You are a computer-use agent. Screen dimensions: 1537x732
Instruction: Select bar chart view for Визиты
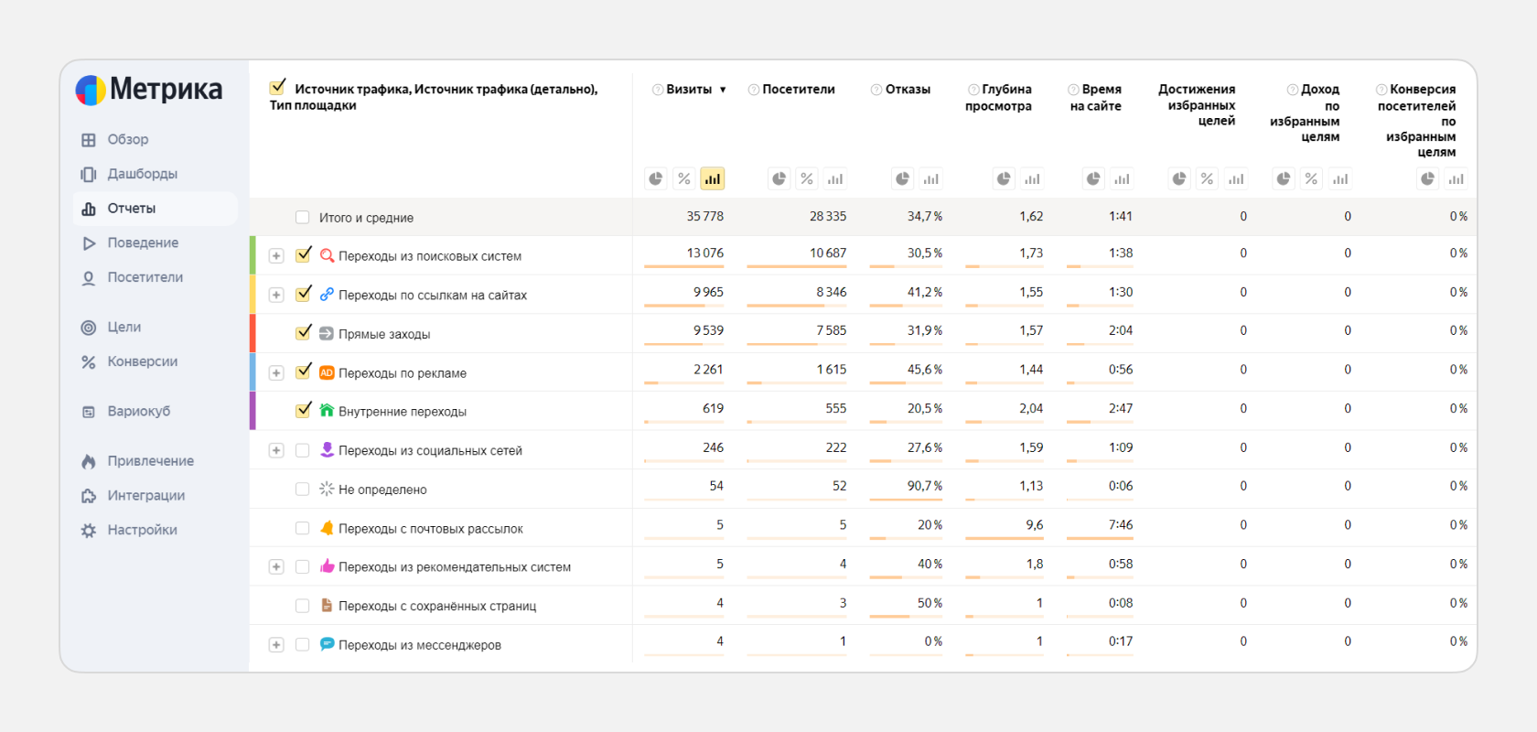713,178
